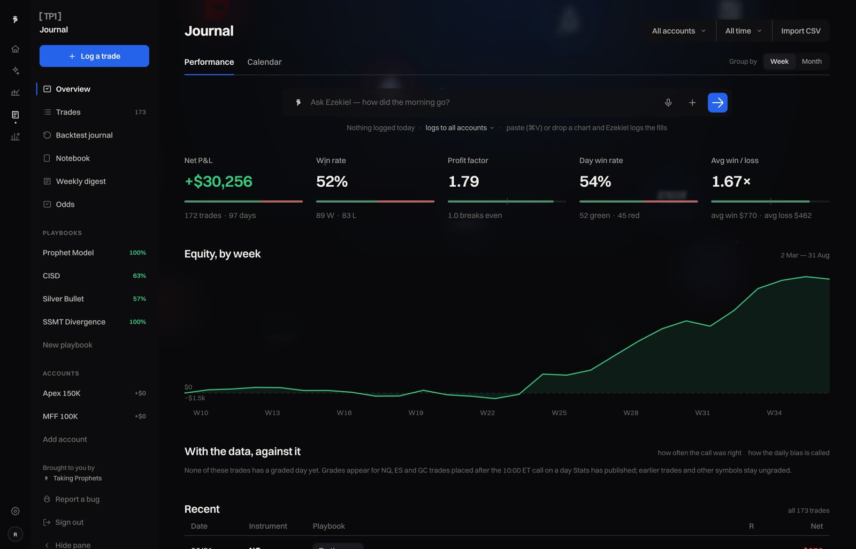
Task: Open Trades in the sidebar
Action: click(x=94, y=112)
